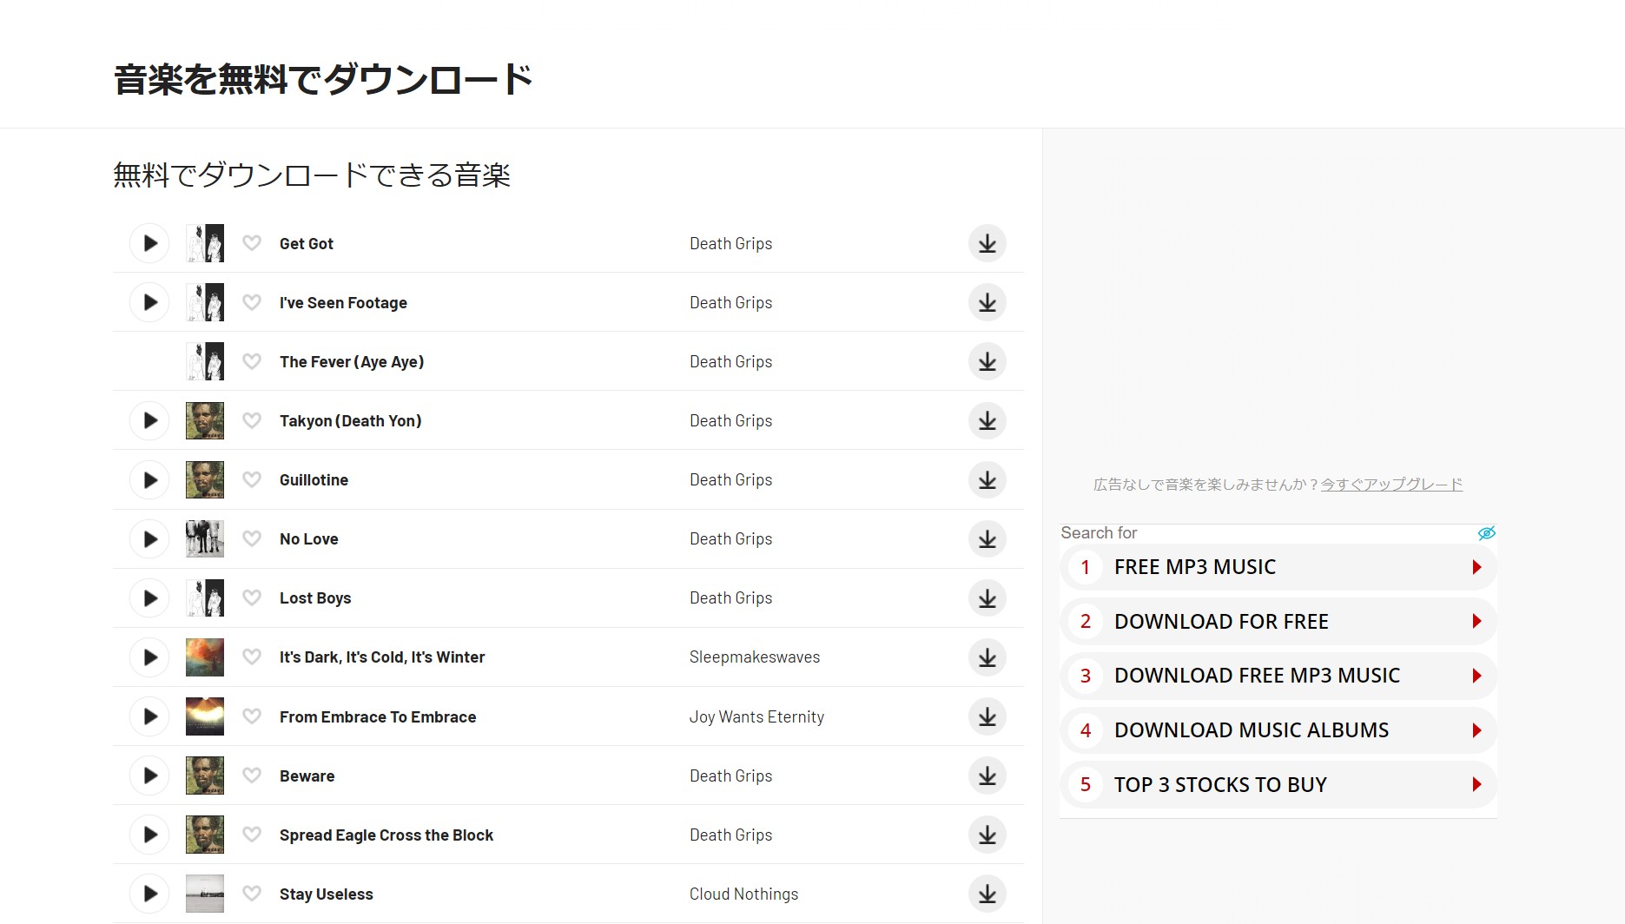Love the track Guillotine
The width and height of the screenshot is (1625, 924).
[x=252, y=479]
